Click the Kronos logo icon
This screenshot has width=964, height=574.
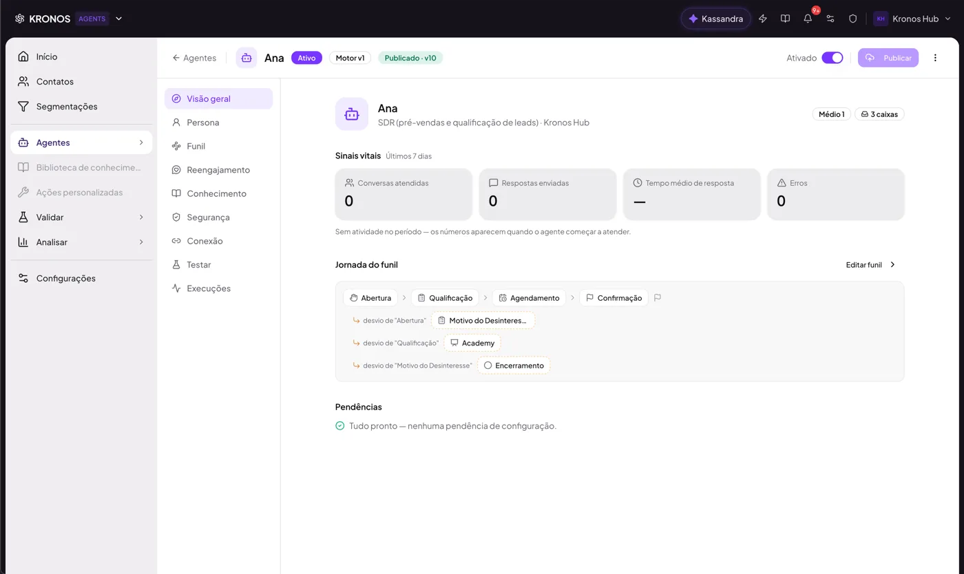[20, 19]
